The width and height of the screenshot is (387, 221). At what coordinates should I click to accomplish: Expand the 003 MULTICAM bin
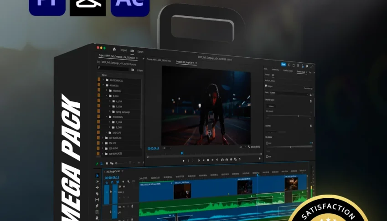(103, 138)
